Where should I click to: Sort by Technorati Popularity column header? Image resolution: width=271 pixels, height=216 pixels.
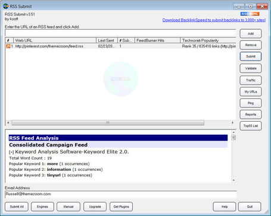[x=208, y=40]
